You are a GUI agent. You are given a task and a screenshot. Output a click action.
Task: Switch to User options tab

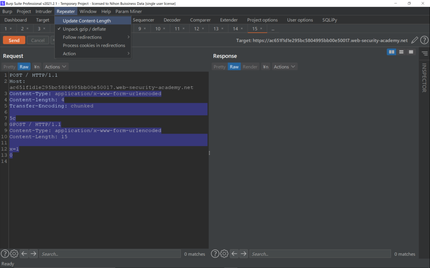coord(300,20)
